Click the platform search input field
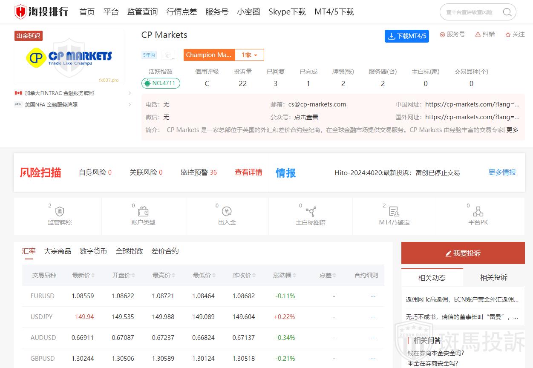533x368 pixels. pos(470,12)
